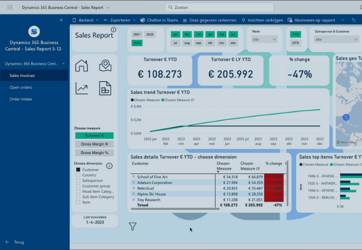Click Chatten in Teams
362x250 pixels.
(159, 20)
